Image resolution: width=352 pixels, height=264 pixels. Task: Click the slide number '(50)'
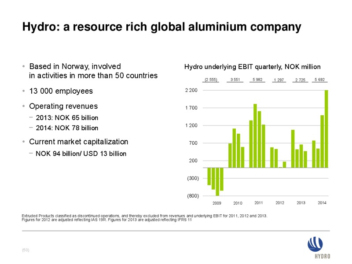click(26, 250)
